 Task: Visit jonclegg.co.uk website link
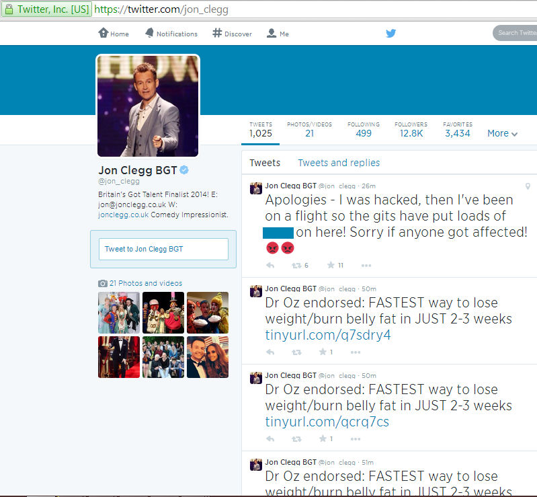[x=123, y=215]
